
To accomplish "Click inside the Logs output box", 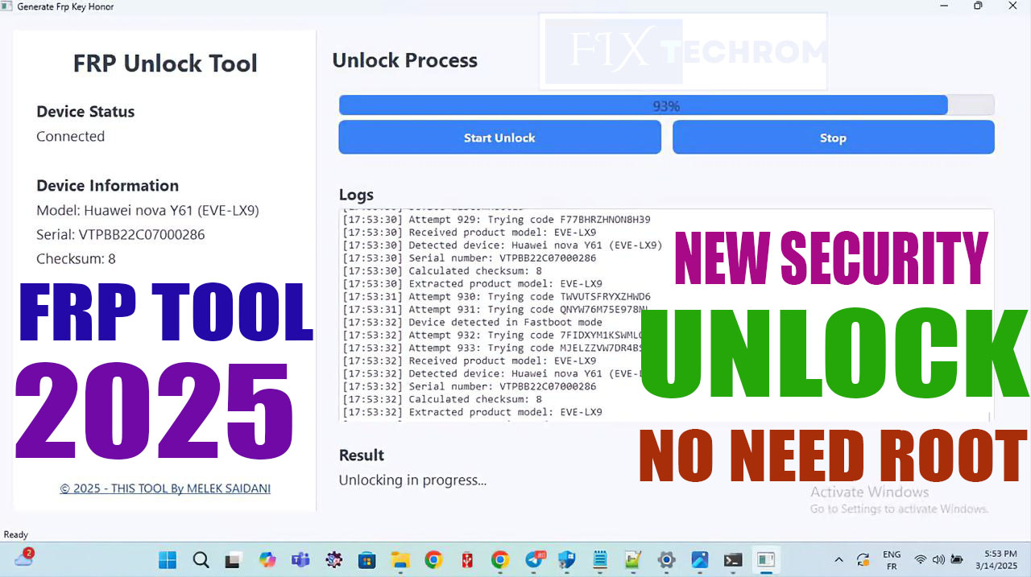I will 666,315.
